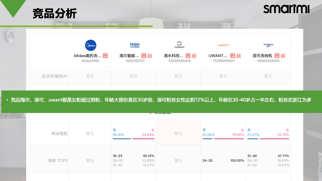Click the live badge beside 滴水科技
322x181 pixels.
point(194,56)
